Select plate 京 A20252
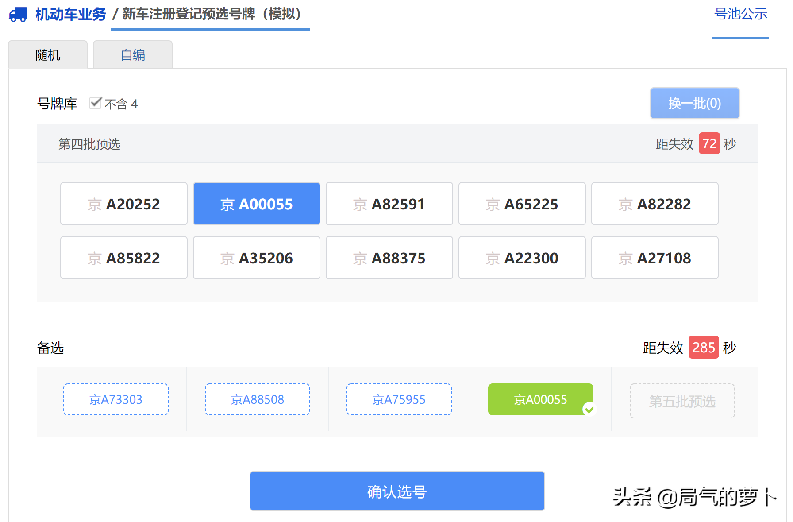This screenshot has height=522, width=793. [x=124, y=204]
